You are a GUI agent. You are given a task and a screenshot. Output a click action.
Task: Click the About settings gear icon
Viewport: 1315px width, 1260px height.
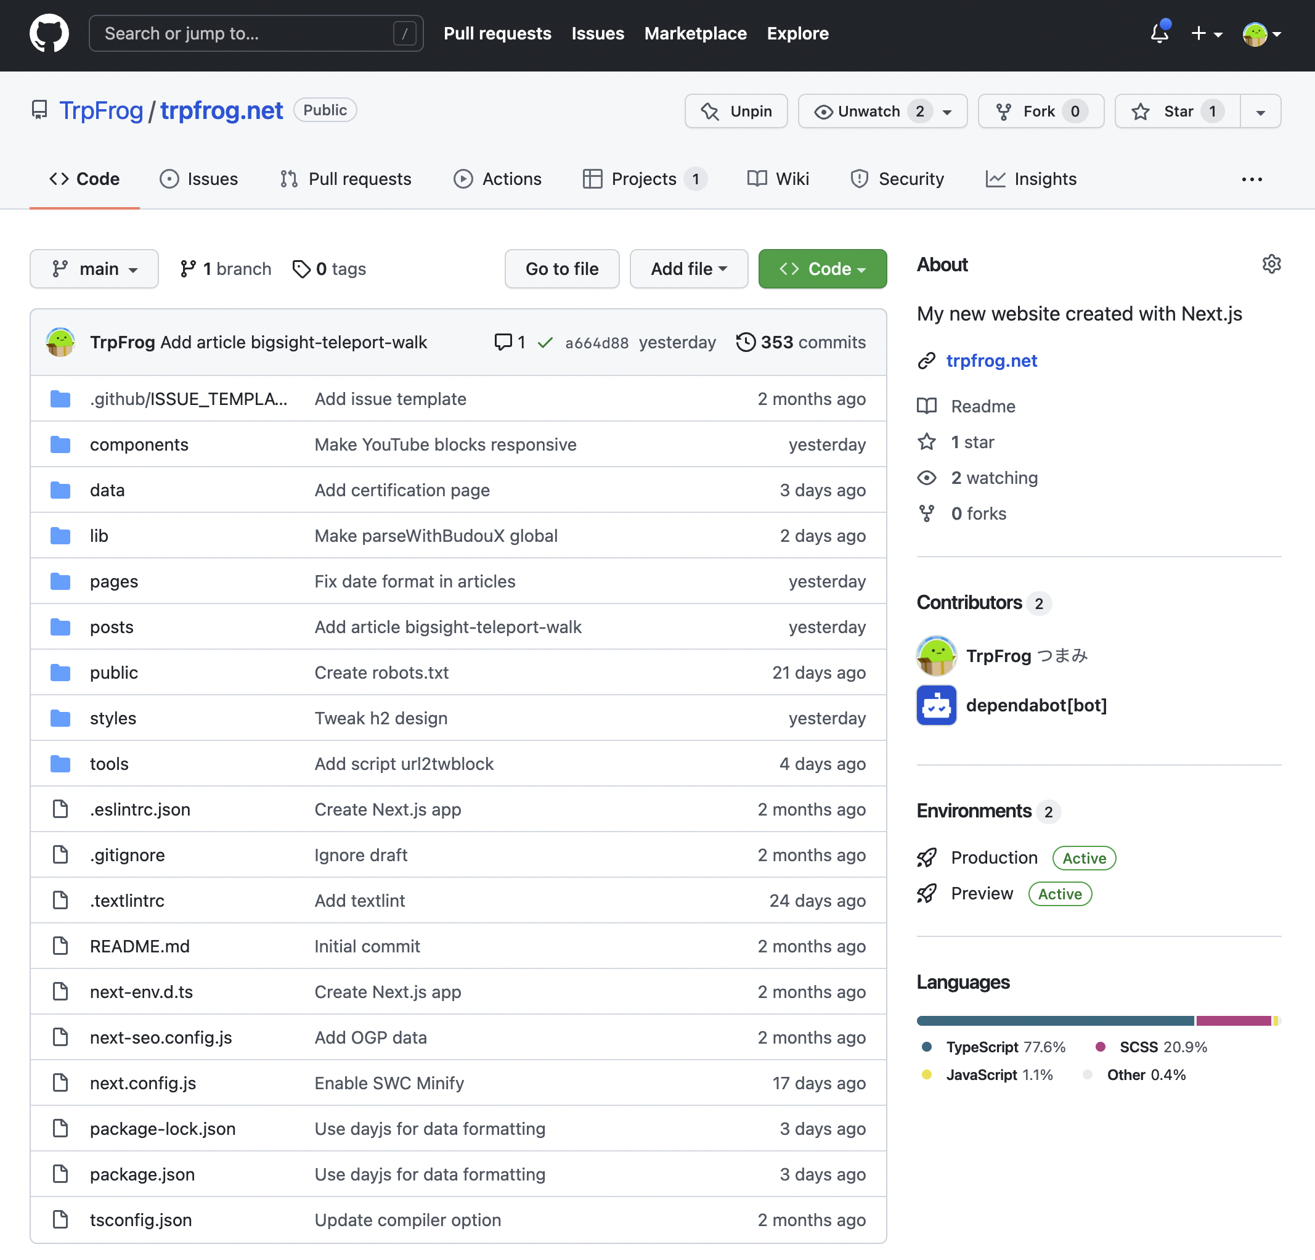[x=1271, y=264]
